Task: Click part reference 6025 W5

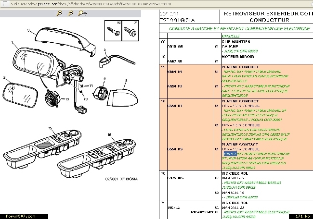Action: pos(175,179)
